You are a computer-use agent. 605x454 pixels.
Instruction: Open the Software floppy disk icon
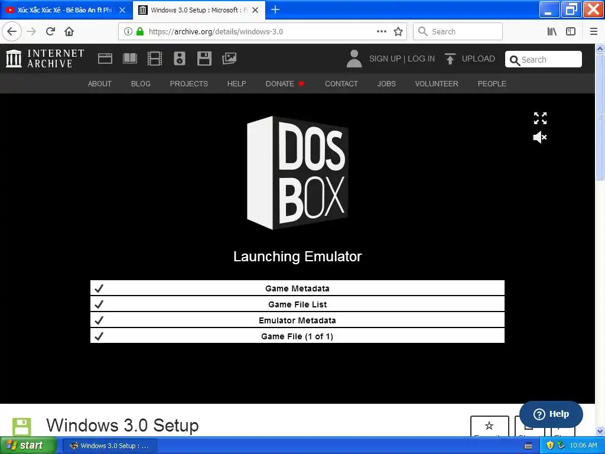coord(204,59)
